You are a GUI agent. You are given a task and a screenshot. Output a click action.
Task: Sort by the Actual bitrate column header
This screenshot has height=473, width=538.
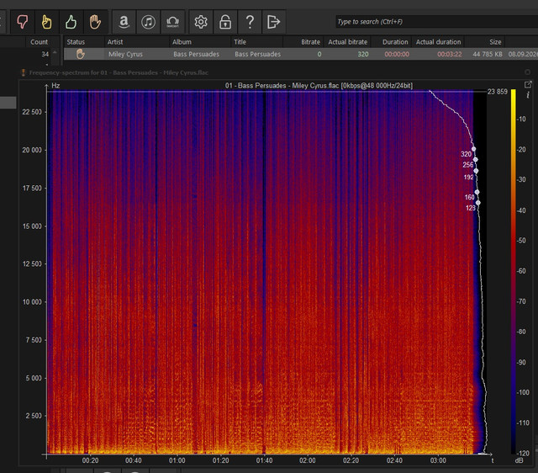[x=347, y=42]
